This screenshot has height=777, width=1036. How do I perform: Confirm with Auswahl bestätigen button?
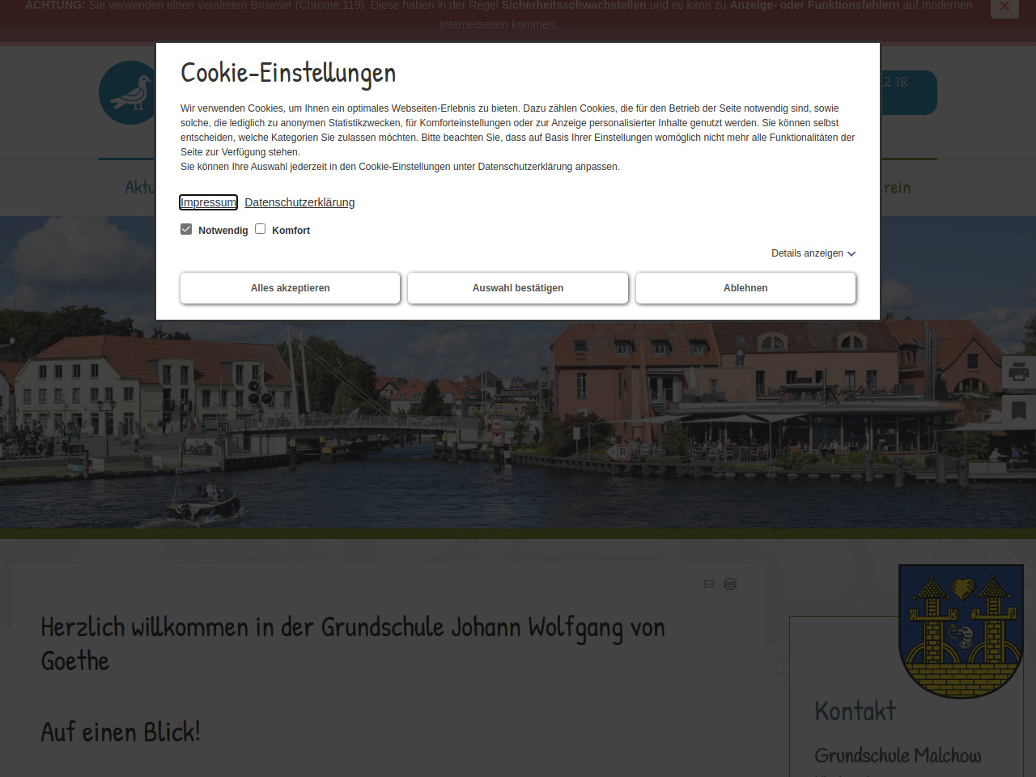point(518,288)
